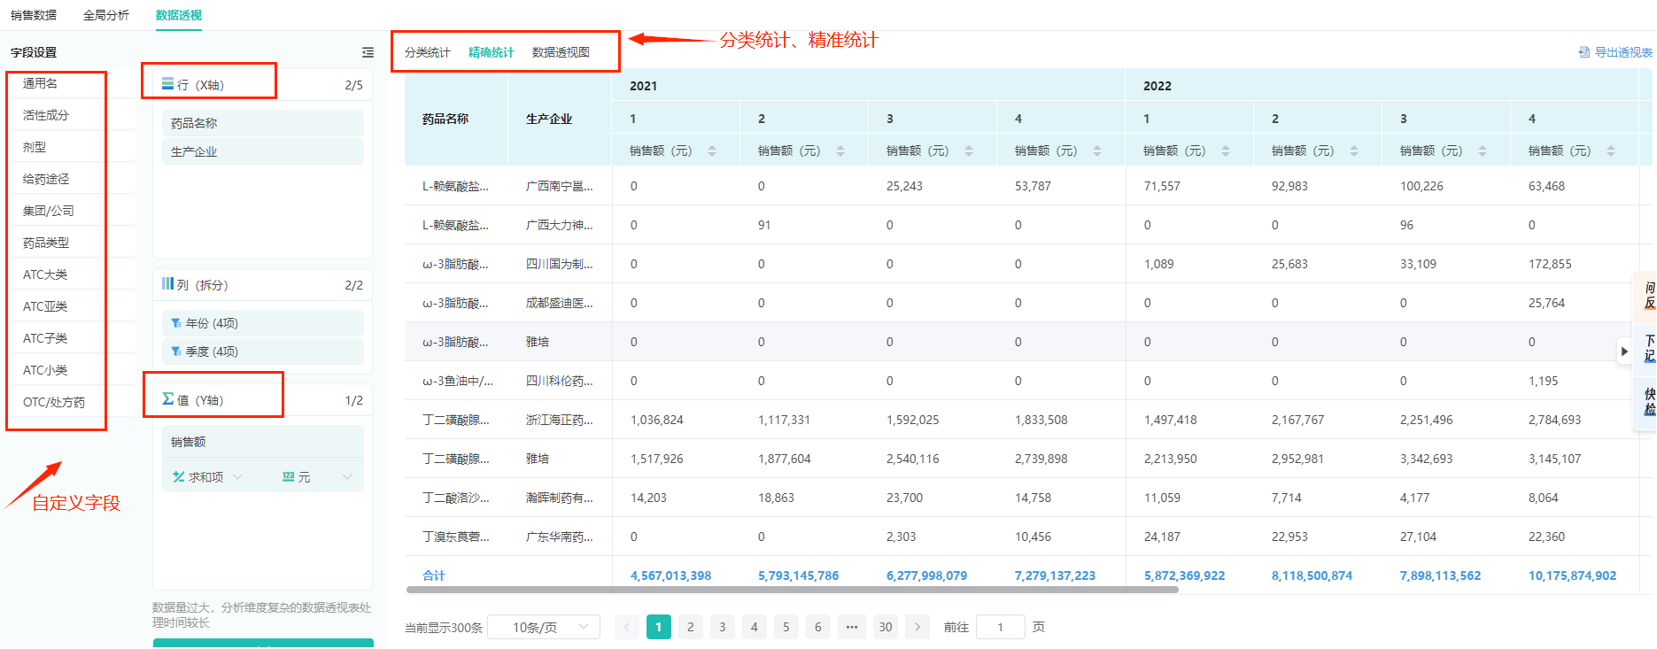Click the 前往 page number input
Viewport: 1657px width, 649px height.
[1000, 627]
